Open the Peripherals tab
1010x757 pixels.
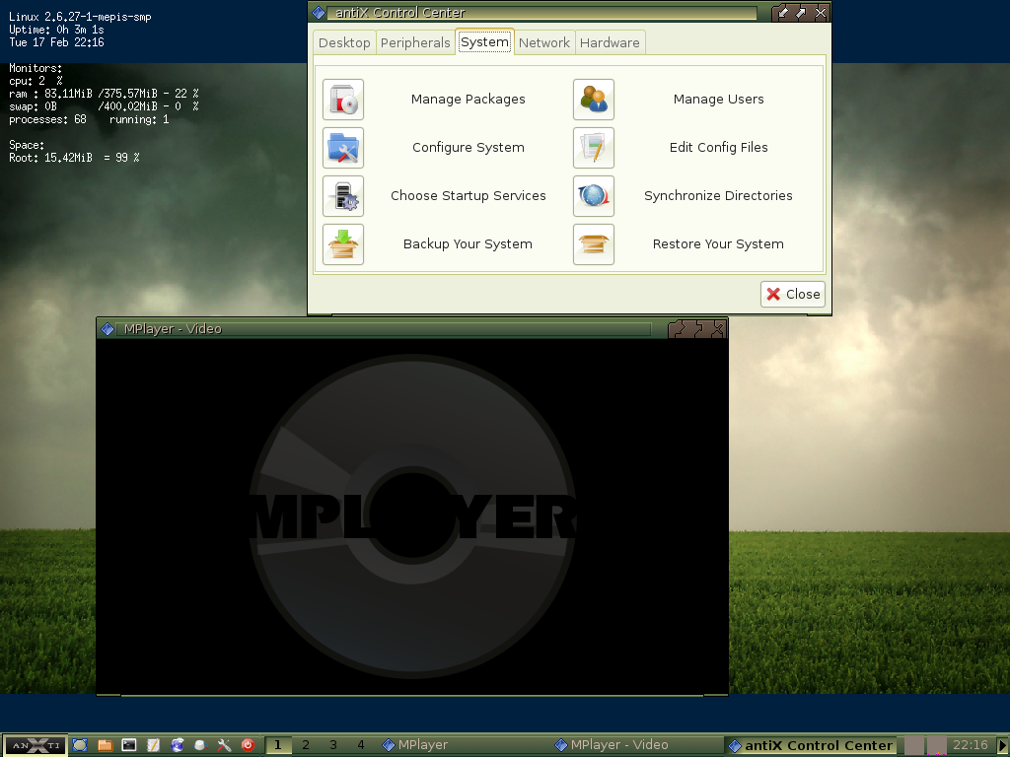(x=415, y=42)
